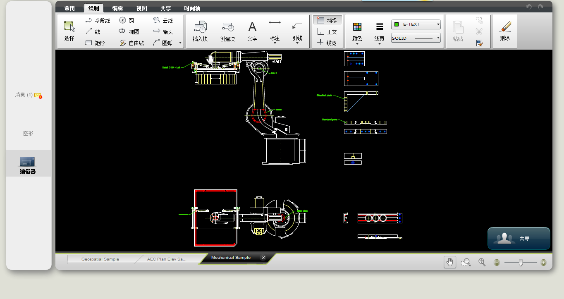Click the zoom magnifier icon

coord(482,262)
